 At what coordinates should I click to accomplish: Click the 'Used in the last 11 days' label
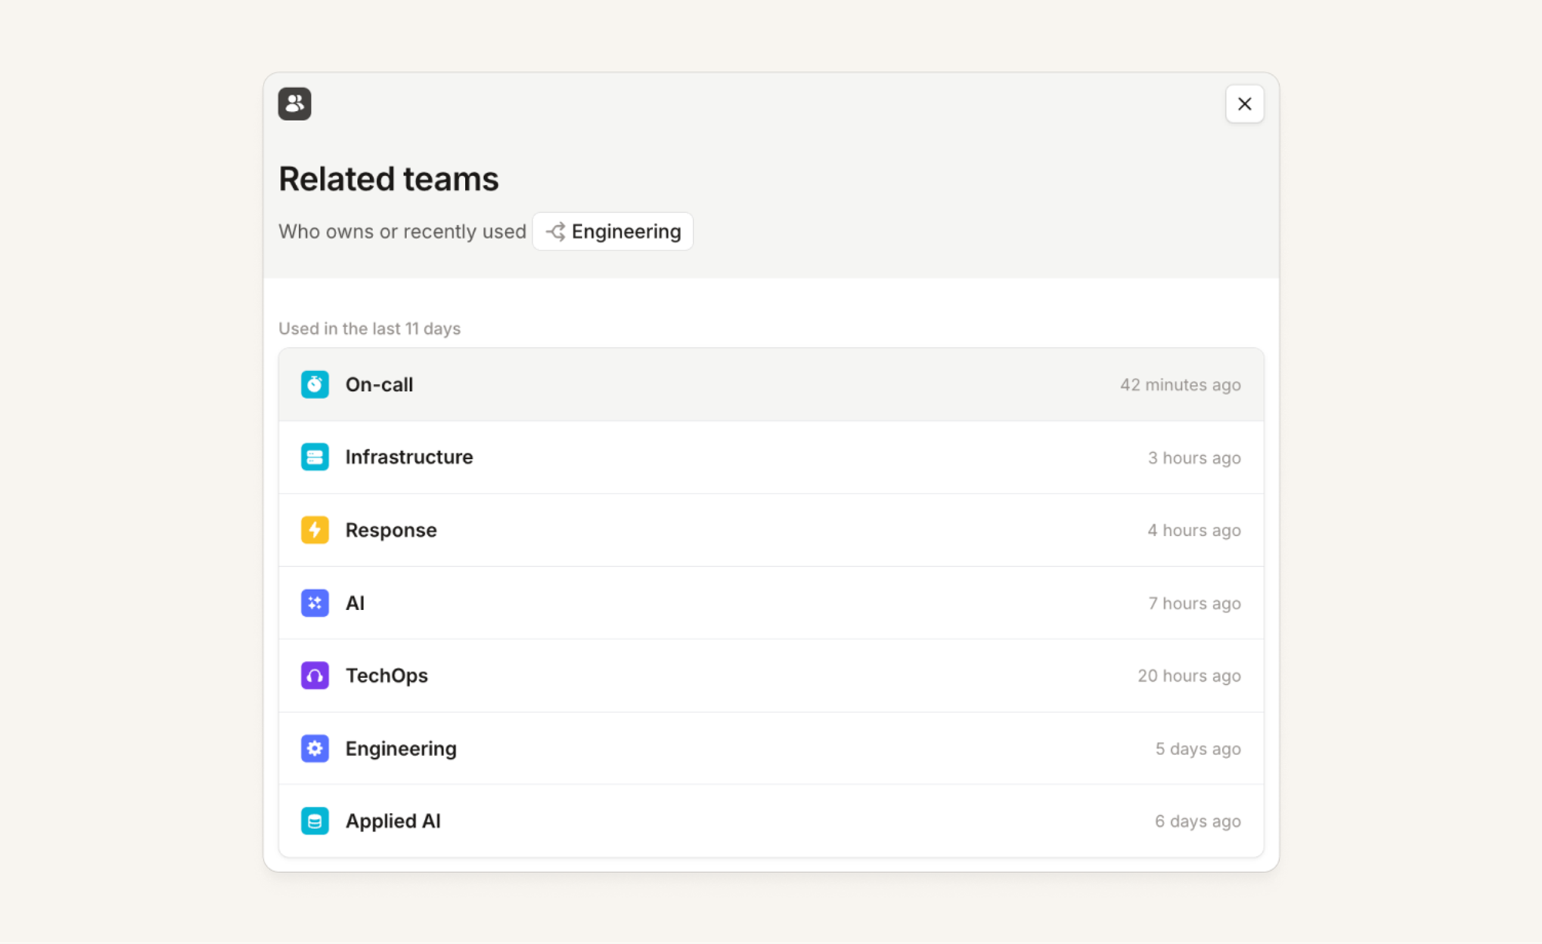pos(369,329)
